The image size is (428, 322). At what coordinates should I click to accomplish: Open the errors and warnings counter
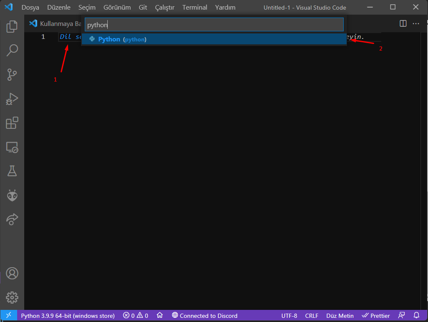(136, 315)
